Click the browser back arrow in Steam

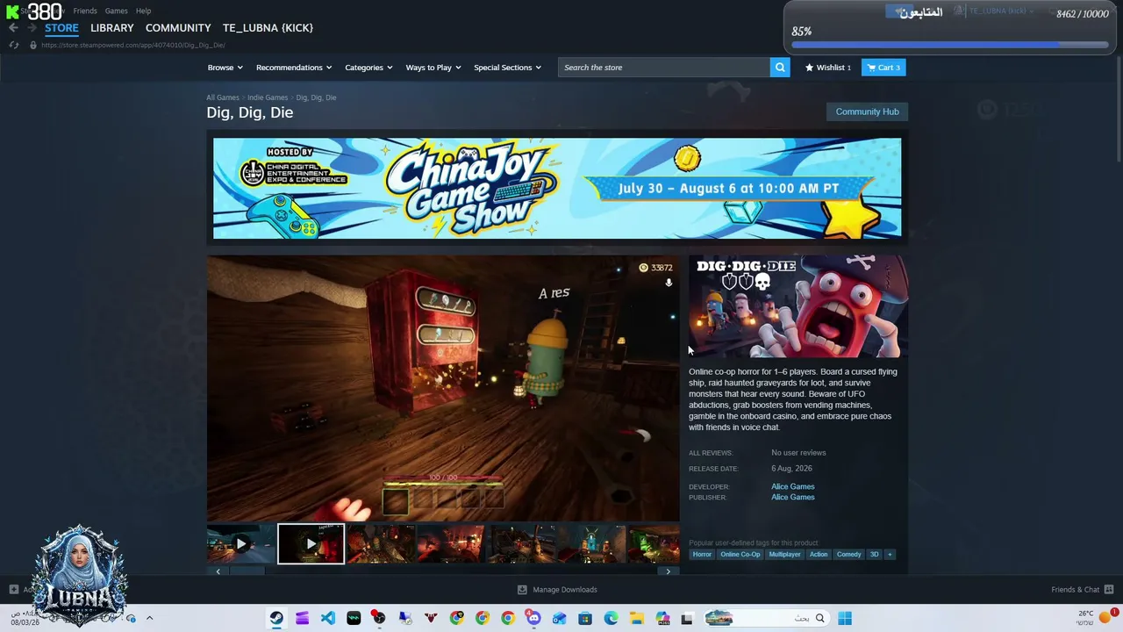[13, 28]
